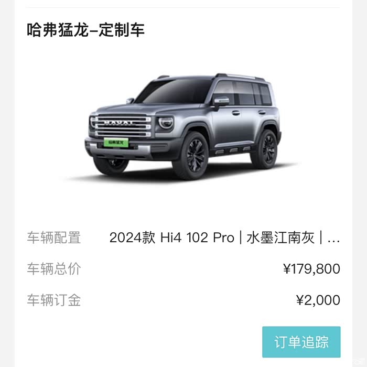The width and height of the screenshot is (367, 367).
Task: Tap the ¥179,800 total price
Action: coord(311,268)
